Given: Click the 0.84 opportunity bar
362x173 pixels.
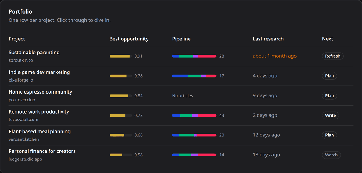Looking at the screenshot, I should [121, 96].
